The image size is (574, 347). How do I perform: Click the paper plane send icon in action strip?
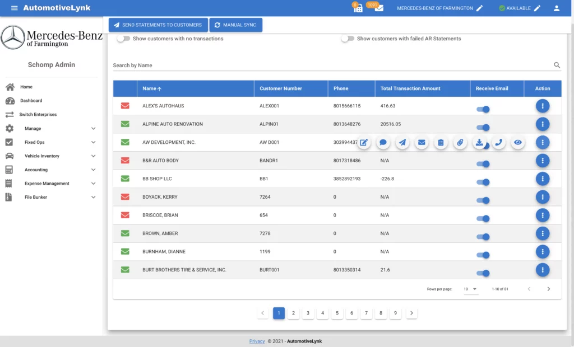[x=402, y=143]
